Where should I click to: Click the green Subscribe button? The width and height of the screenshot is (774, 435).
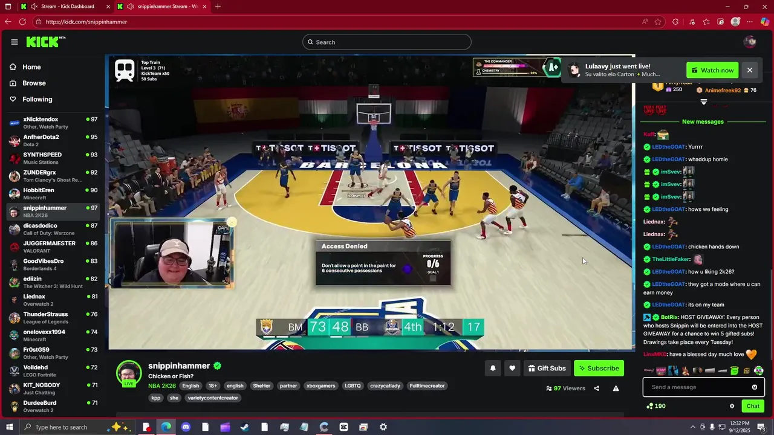coord(599,369)
